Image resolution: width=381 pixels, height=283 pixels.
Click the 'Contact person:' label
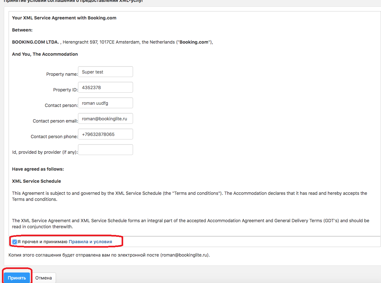[61, 105]
